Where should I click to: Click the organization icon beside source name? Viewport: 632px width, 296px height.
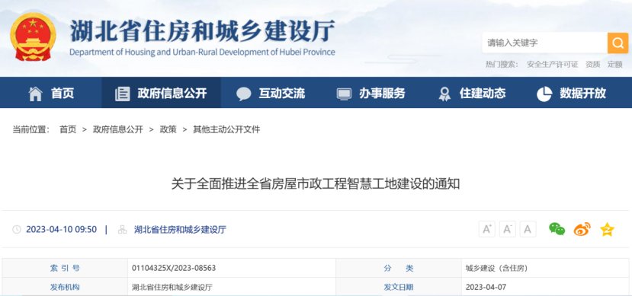(122, 230)
